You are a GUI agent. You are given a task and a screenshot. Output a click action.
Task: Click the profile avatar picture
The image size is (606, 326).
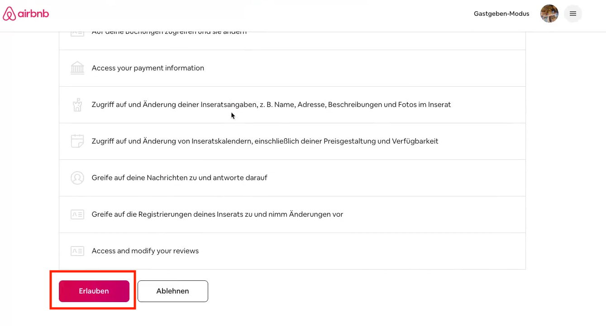coord(549,14)
